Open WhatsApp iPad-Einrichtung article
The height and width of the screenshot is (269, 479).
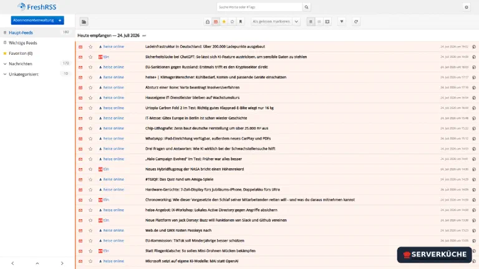pos(208,138)
